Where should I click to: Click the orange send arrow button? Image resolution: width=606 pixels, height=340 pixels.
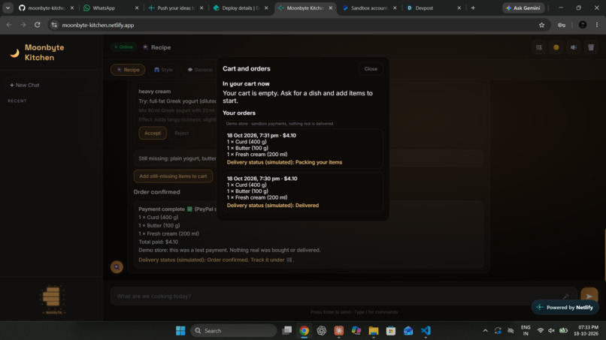[x=589, y=296]
